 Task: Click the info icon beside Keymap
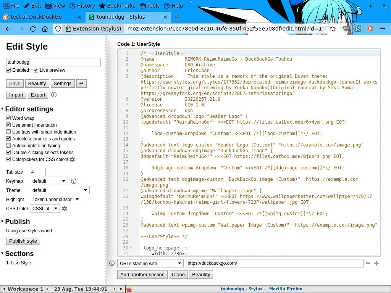[74, 181]
